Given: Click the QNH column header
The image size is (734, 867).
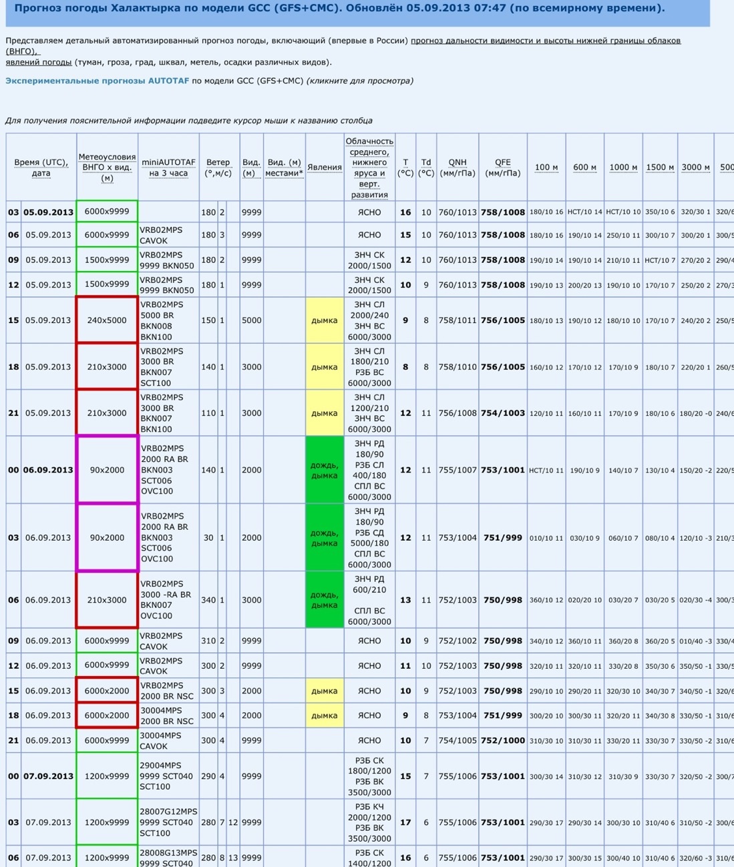Looking at the screenshot, I should [457, 168].
